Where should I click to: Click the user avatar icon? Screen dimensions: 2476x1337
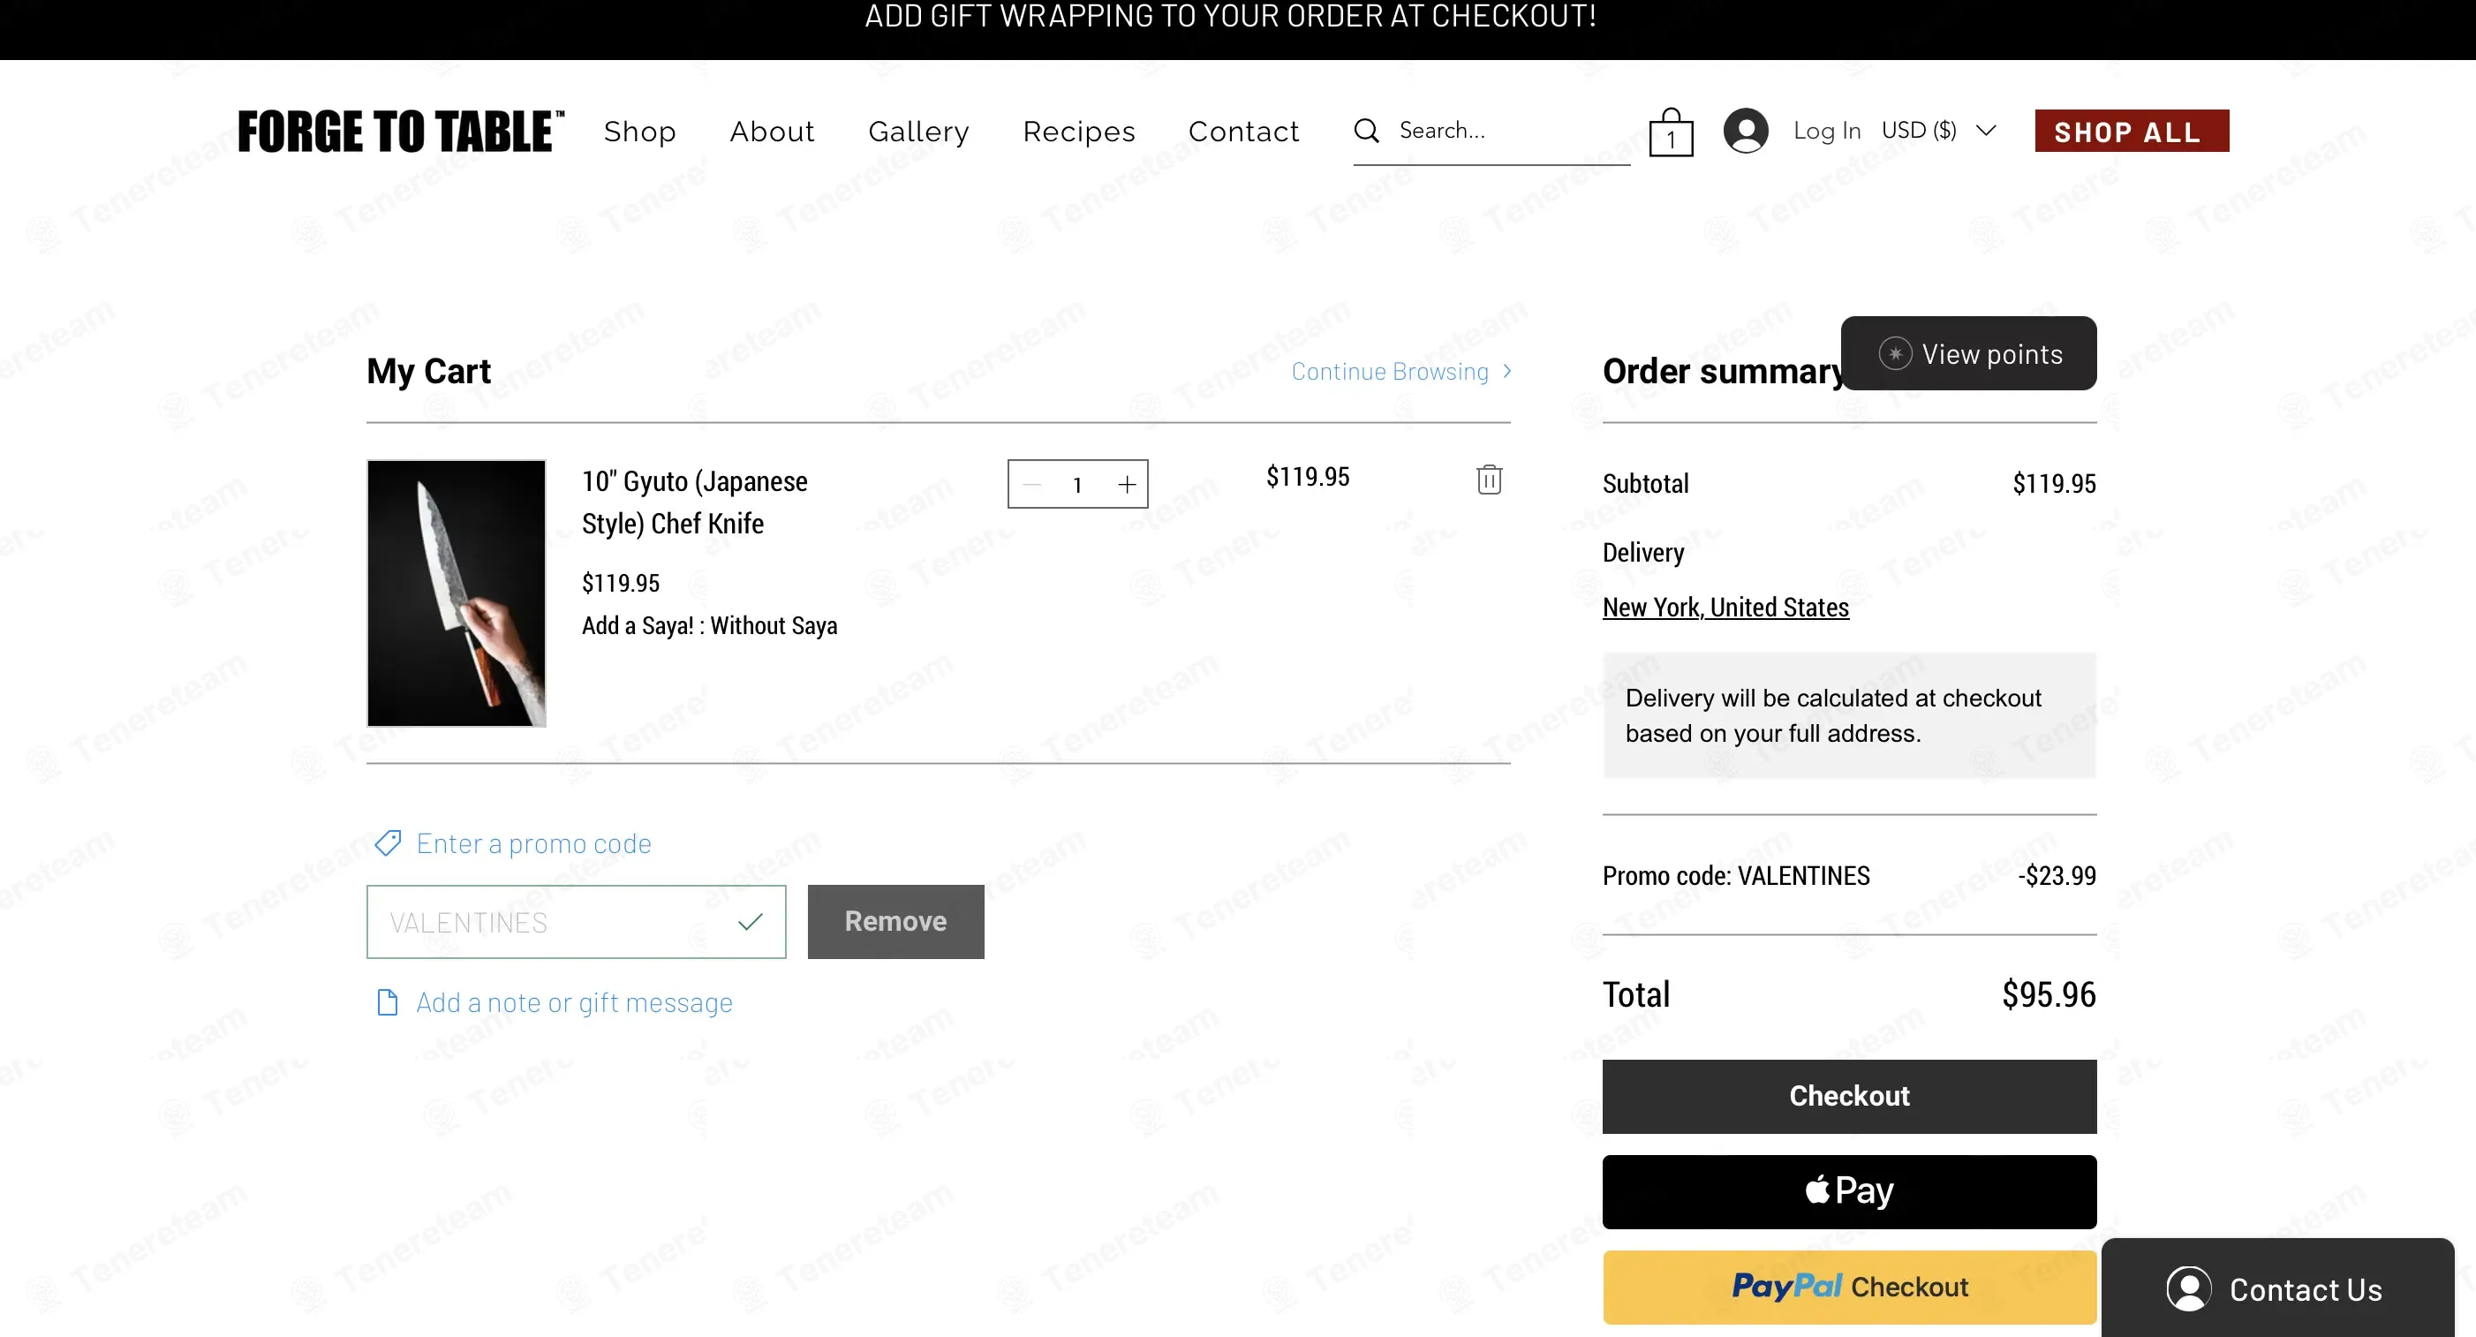(1746, 131)
